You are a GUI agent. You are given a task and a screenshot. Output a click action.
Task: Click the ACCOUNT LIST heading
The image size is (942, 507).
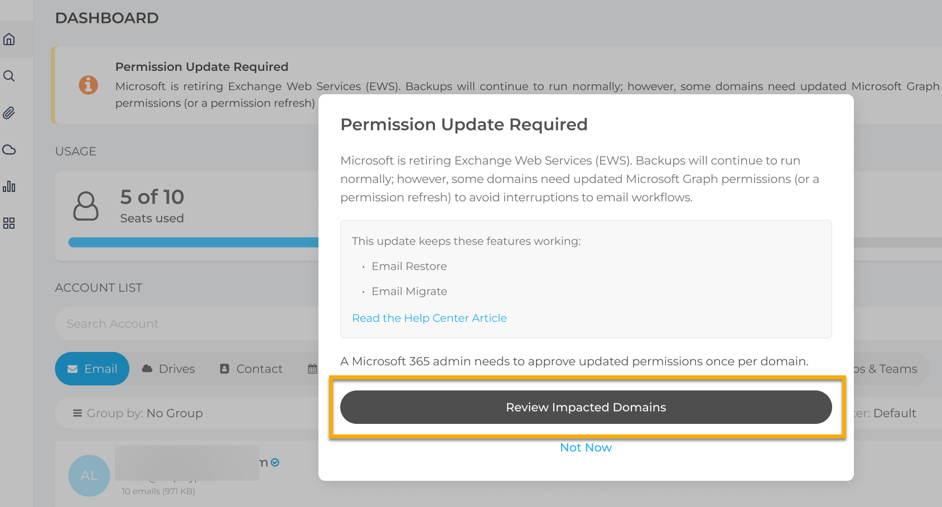click(x=99, y=288)
